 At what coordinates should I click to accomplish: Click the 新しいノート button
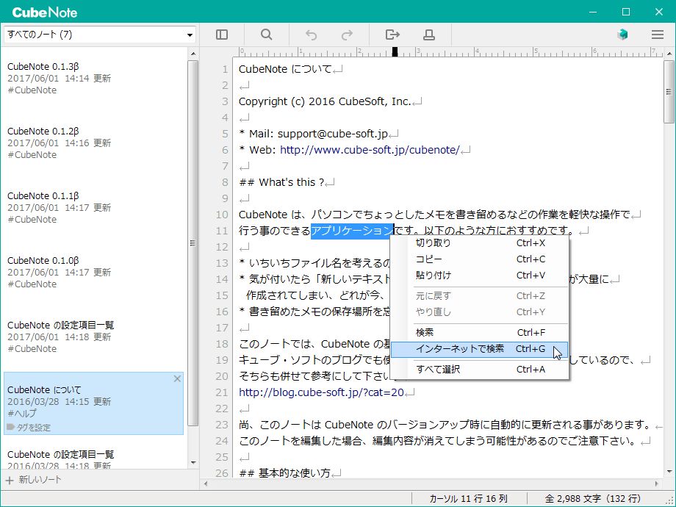pyautogui.click(x=34, y=480)
